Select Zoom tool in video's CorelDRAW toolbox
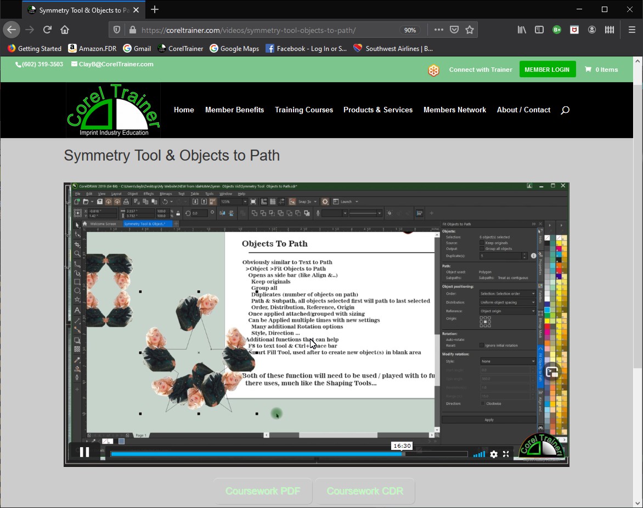The image size is (643, 508). tap(77, 254)
